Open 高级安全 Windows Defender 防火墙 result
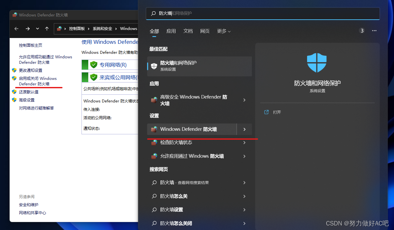Image resolution: width=394 pixels, height=230 pixels. pos(192,100)
